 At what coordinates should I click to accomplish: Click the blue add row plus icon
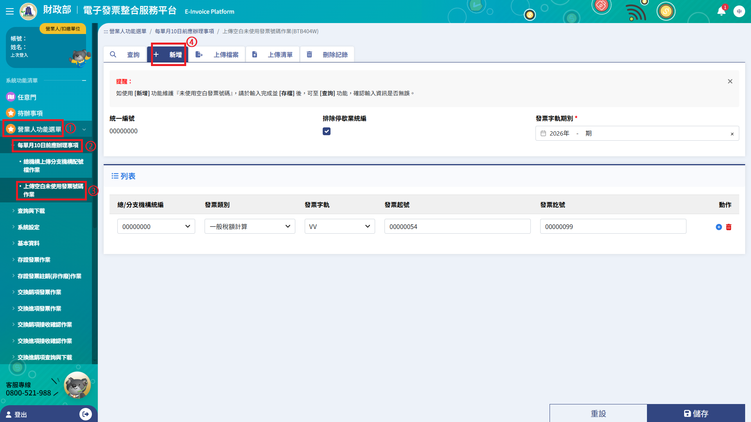pos(719,227)
